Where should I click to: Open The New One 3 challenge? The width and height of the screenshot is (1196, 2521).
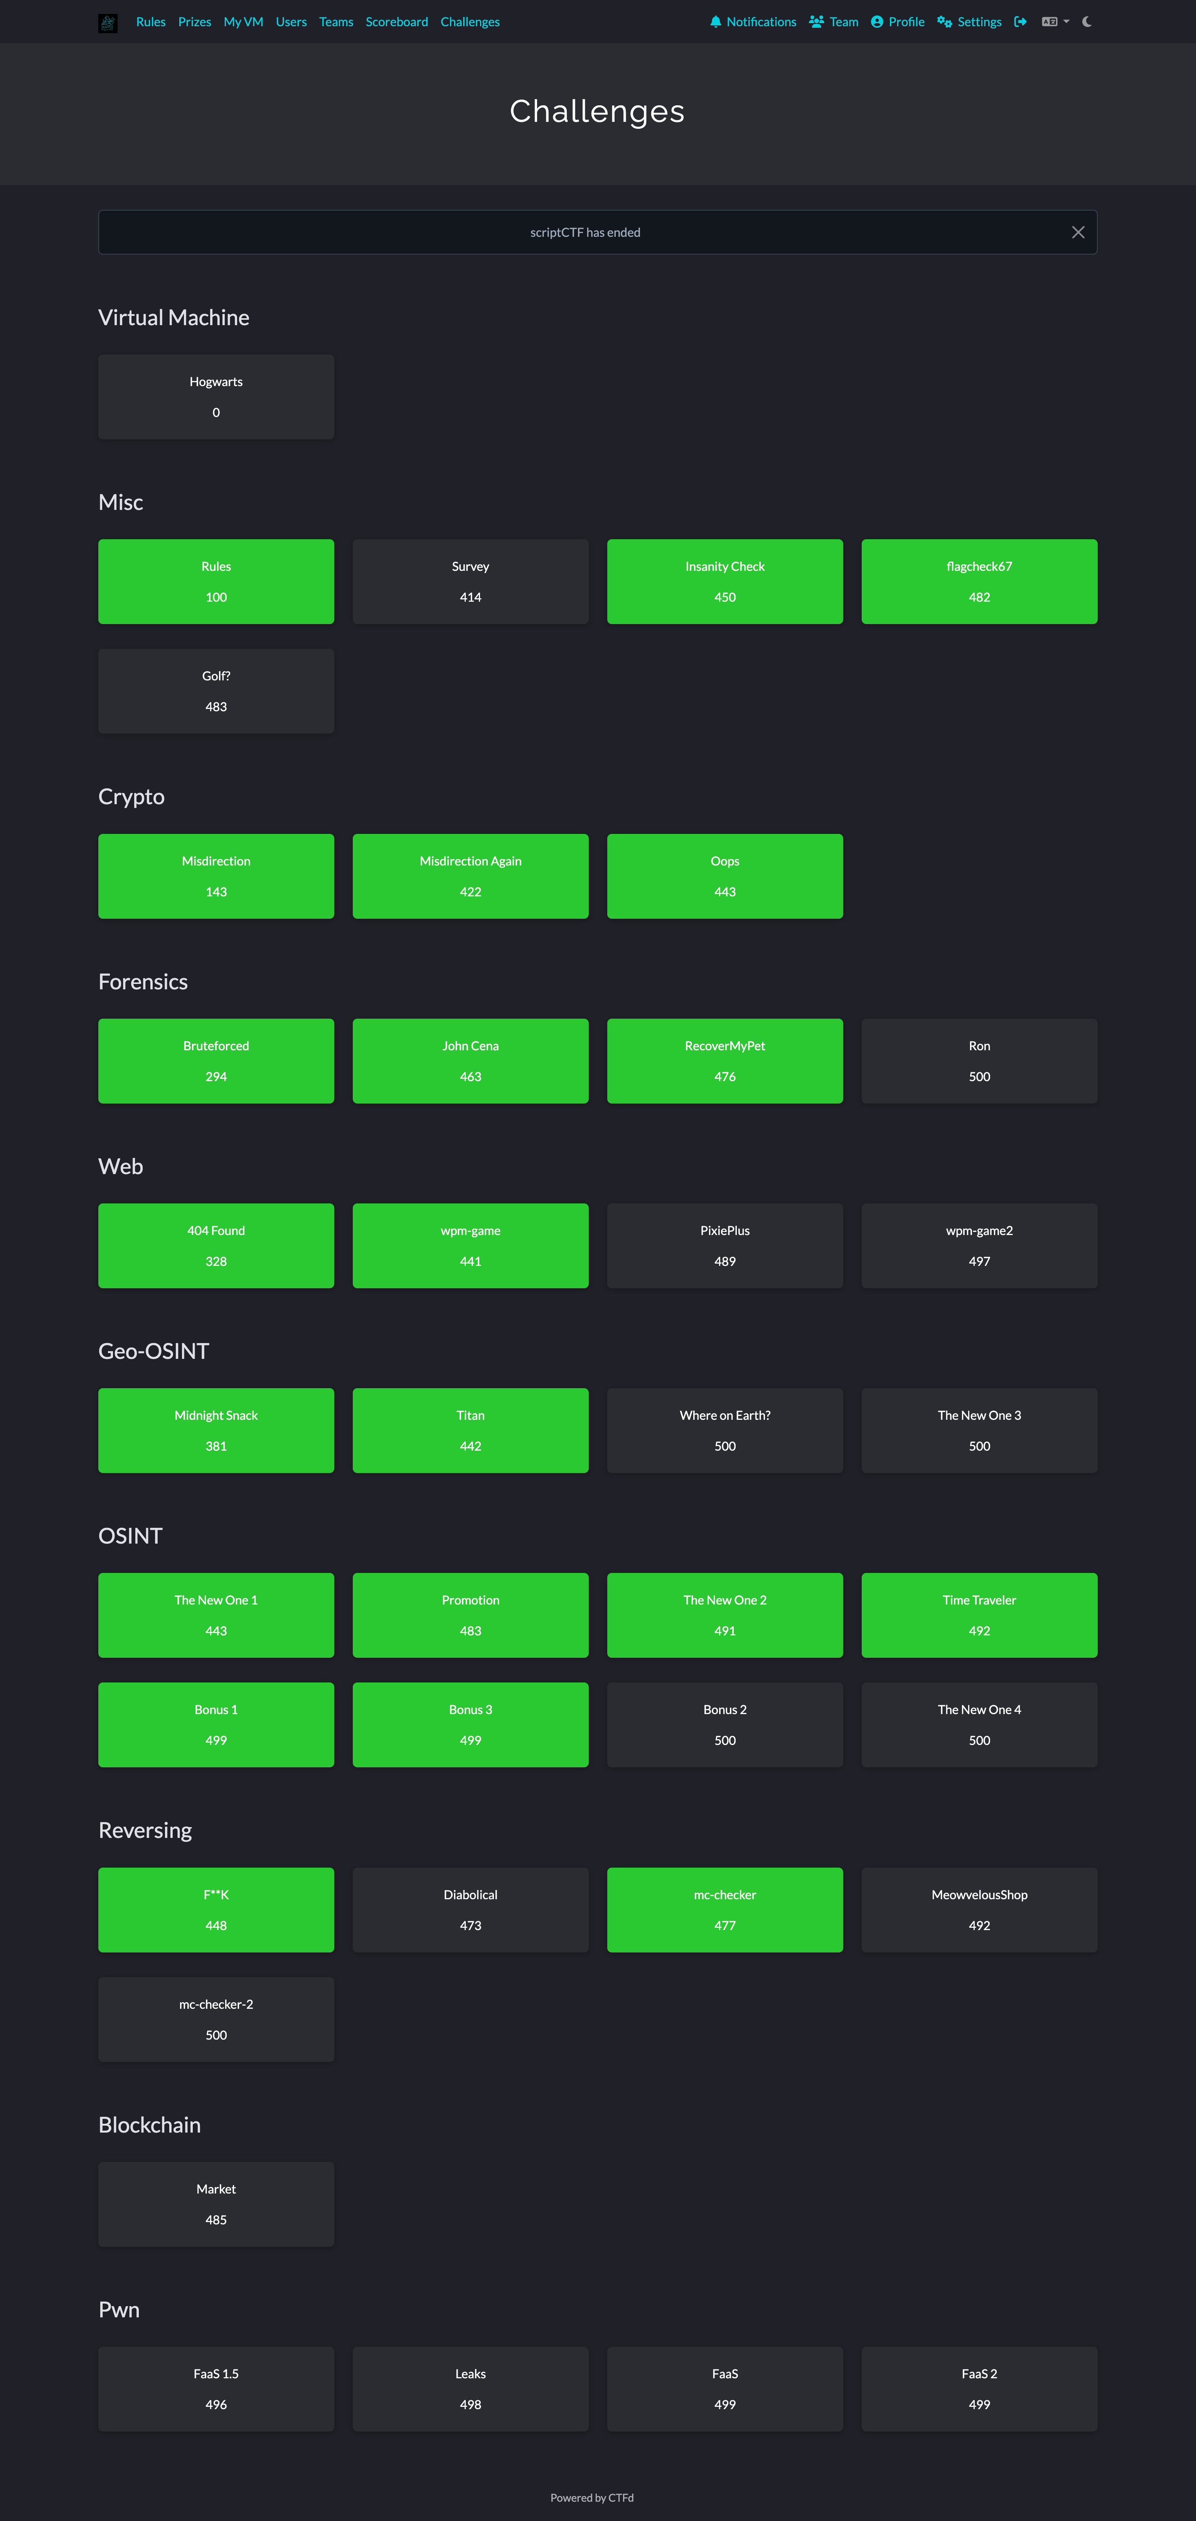[979, 1431]
